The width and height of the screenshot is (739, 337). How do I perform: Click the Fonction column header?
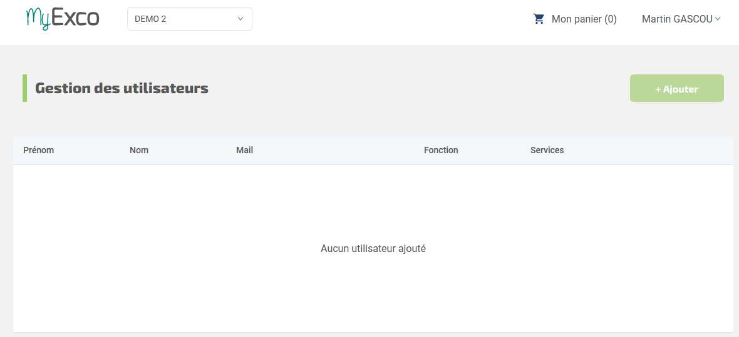(441, 150)
